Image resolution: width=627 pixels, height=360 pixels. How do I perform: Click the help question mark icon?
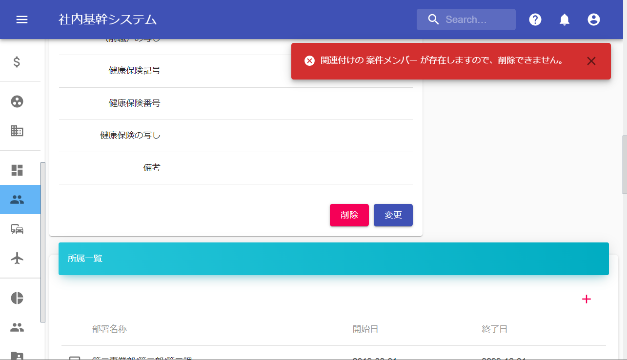pos(535,20)
